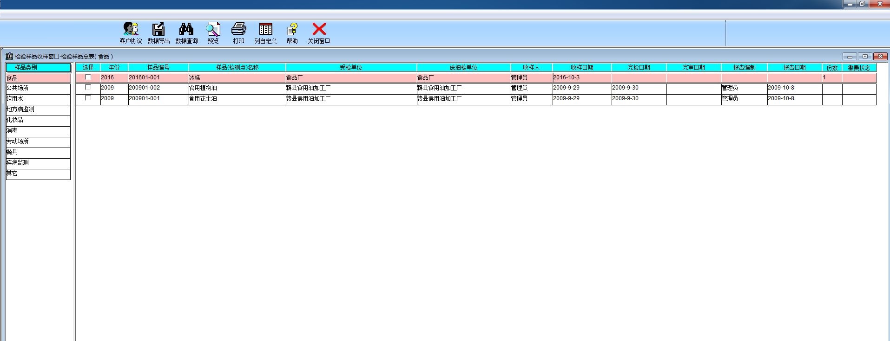Click 受检单位 cell 食品厂

pos(351,77)
